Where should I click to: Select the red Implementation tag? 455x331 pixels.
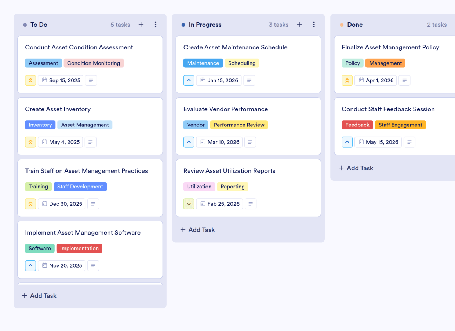pyautogui.click(x=79, y=249)
